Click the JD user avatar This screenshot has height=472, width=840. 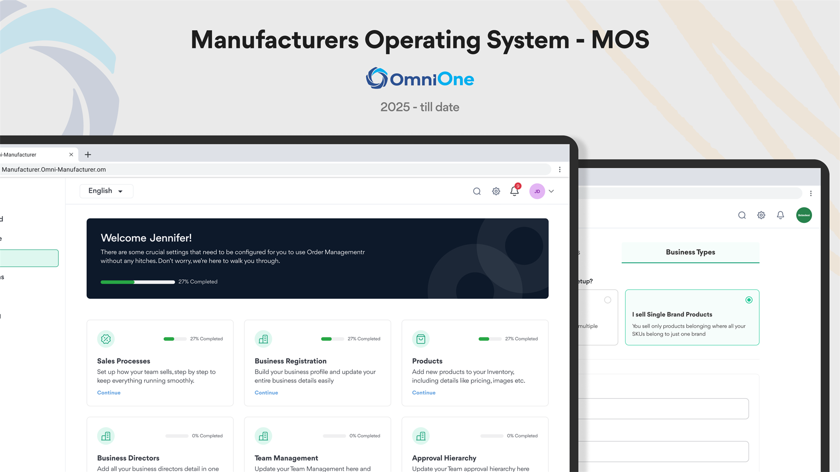point(537,191)
